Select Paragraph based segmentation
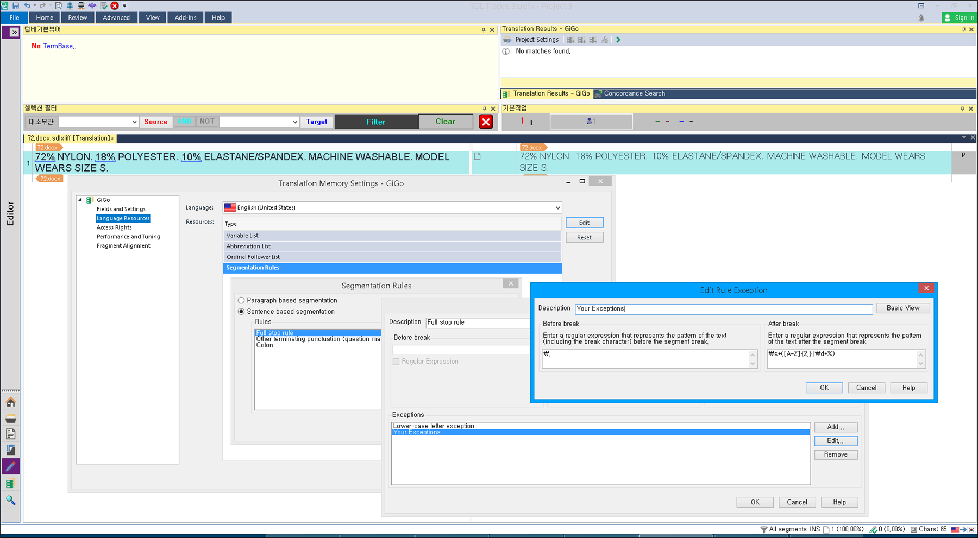978x538 pixels. [x=241, y=300]
